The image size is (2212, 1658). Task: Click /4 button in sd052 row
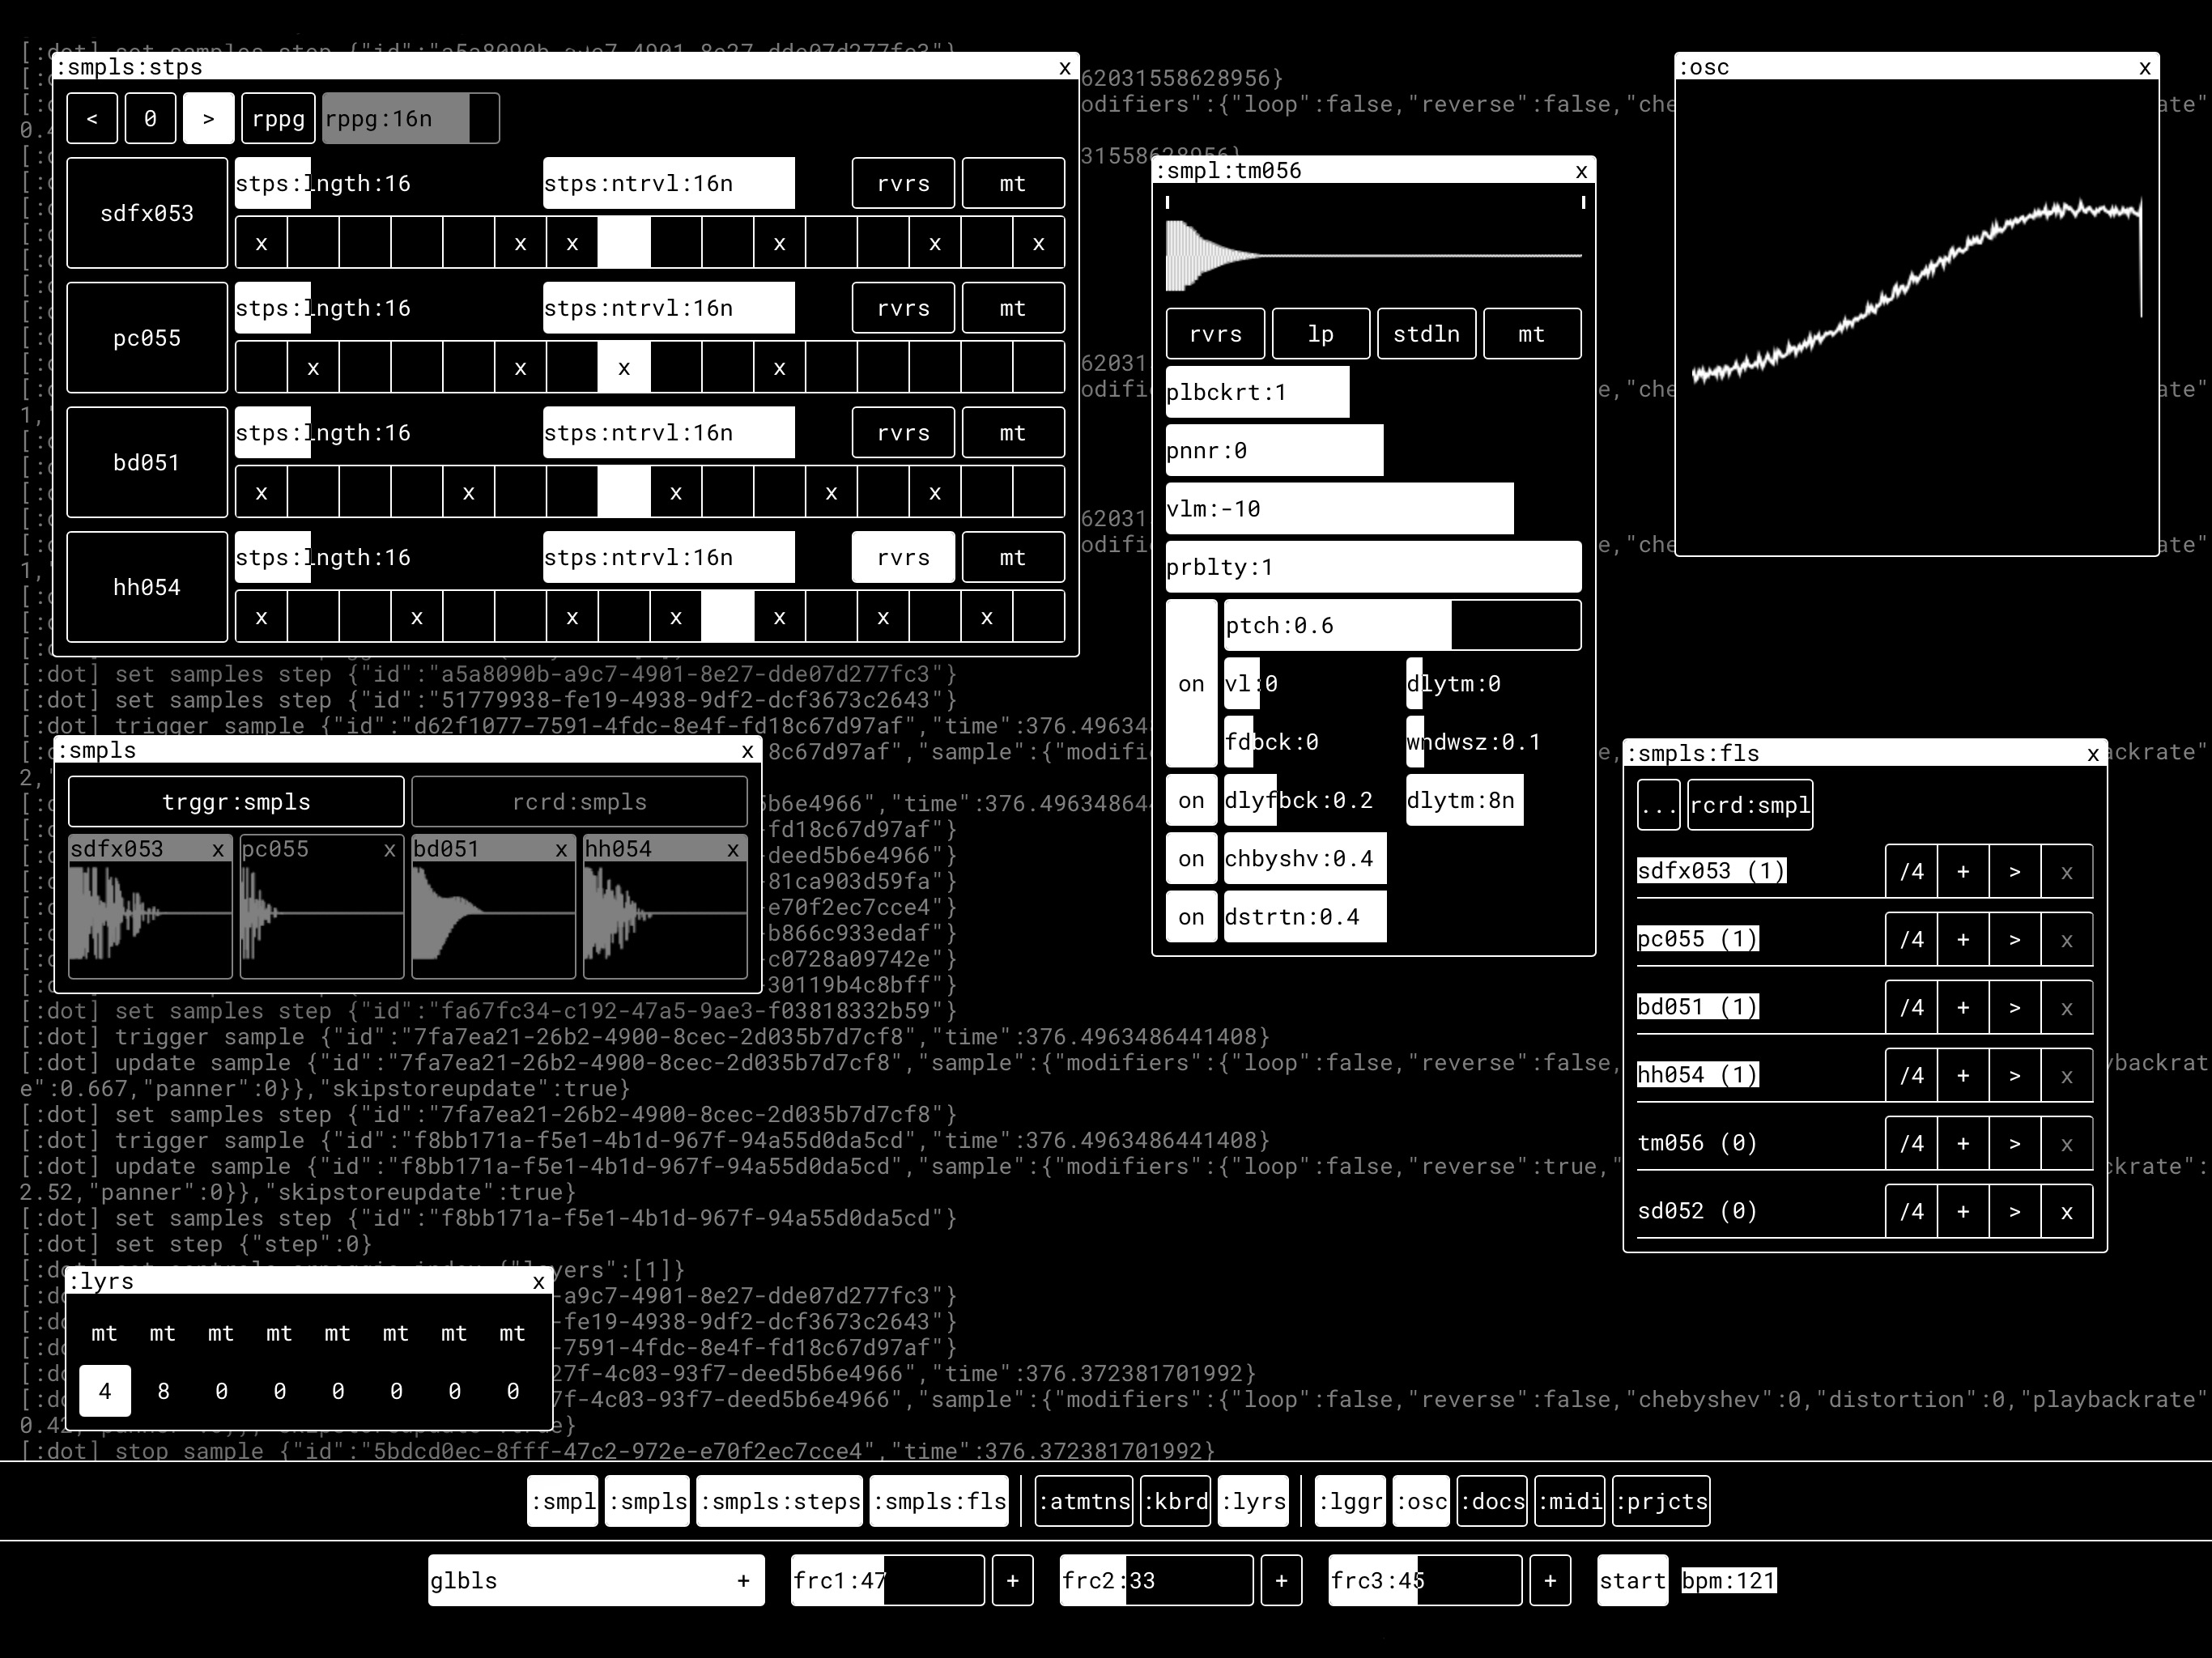pyautogui.click(x=1911, y=1211)
